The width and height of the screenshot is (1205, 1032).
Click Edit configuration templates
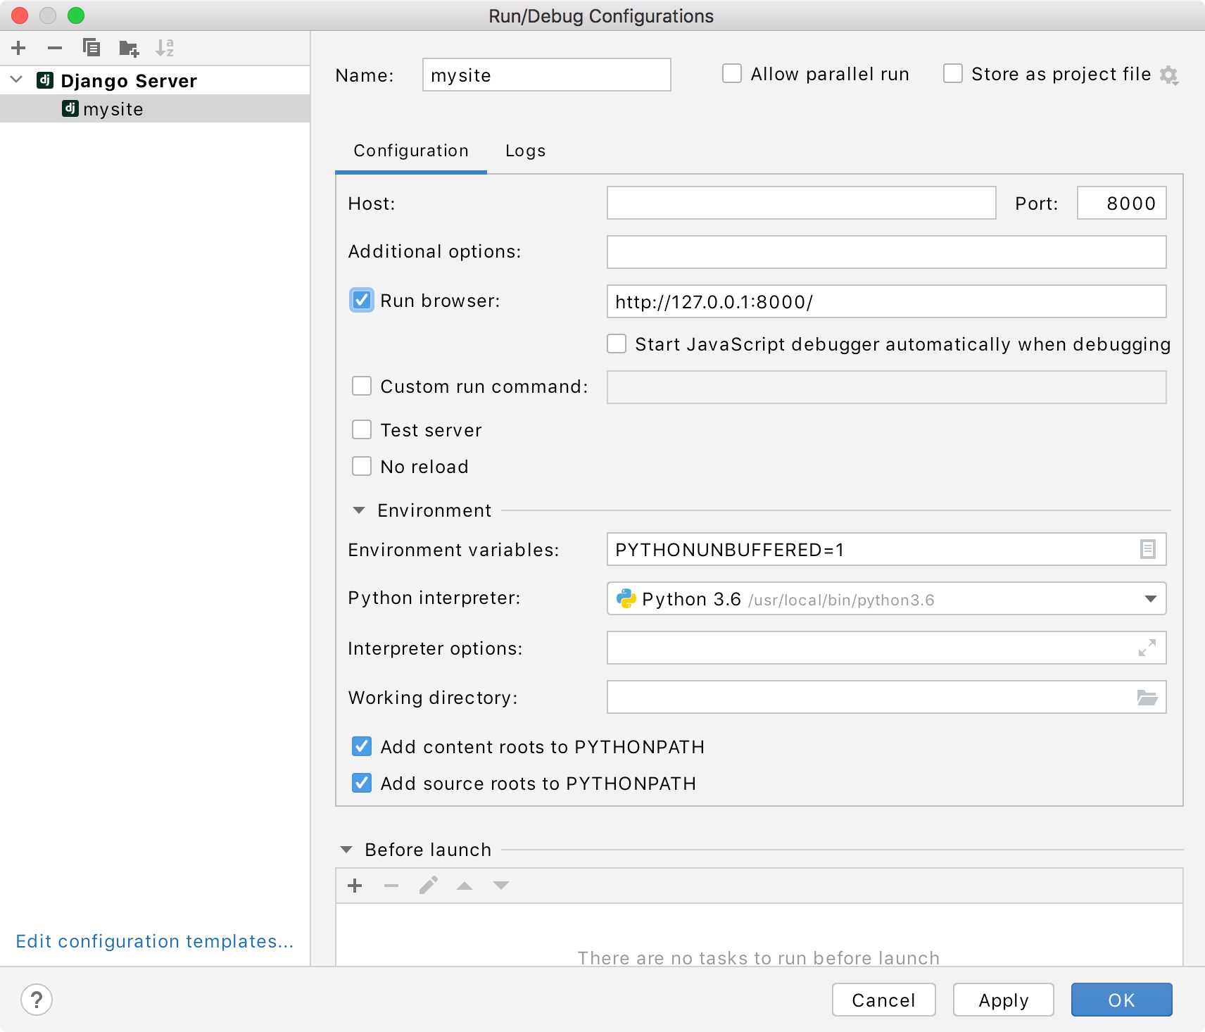click(155, 941)
